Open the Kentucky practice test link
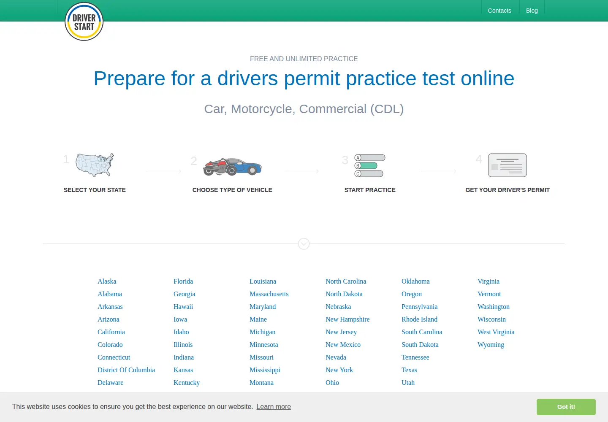Screen dimensions: 608x422 pyautogui.click(x=187, y=383)
